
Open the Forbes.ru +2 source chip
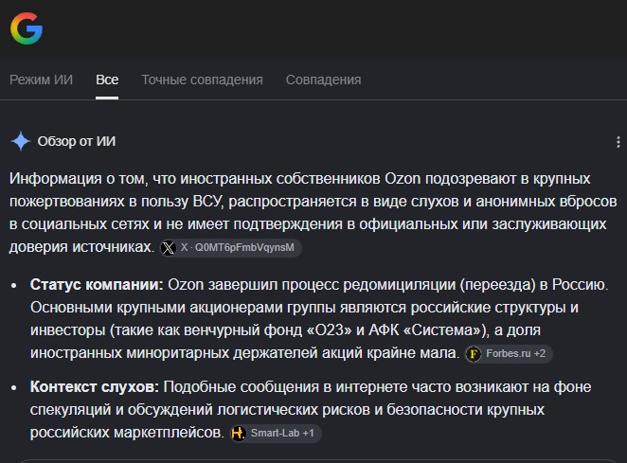pos(509,354)
